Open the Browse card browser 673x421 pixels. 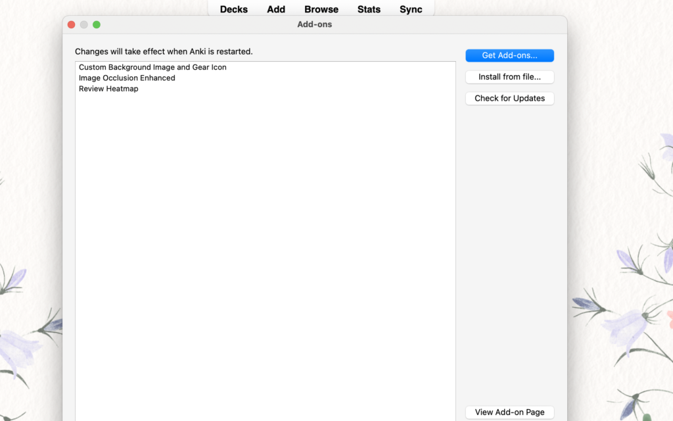[x=321, y=9]
